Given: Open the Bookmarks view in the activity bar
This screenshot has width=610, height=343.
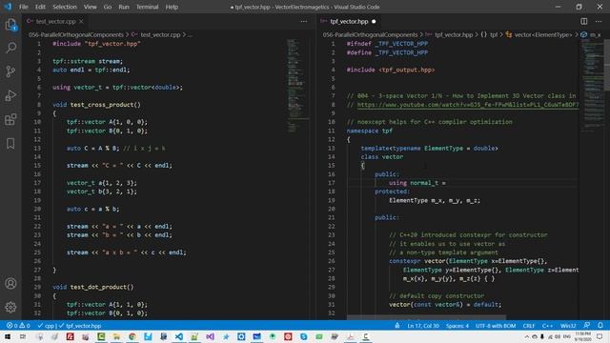Looking at the screenshot, I should [10, 143].
